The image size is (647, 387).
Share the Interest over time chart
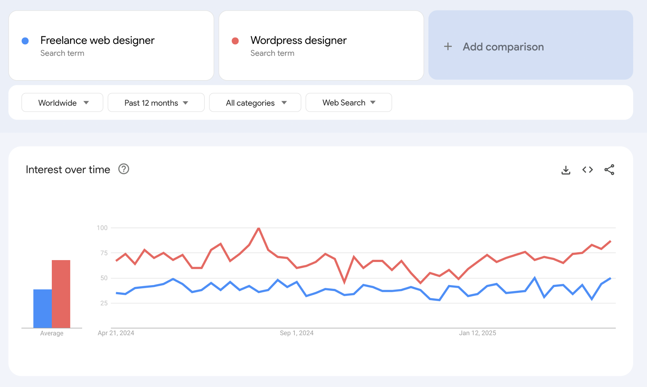click(x=609, y=170)
